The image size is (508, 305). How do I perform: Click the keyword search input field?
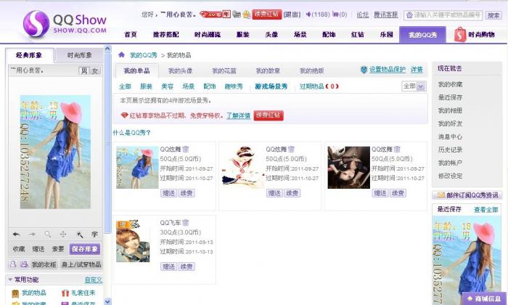[443, 15]
